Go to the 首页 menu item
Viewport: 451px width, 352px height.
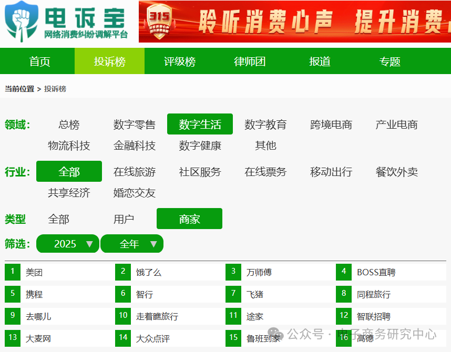pyautogui.click(x=39, y=61)
